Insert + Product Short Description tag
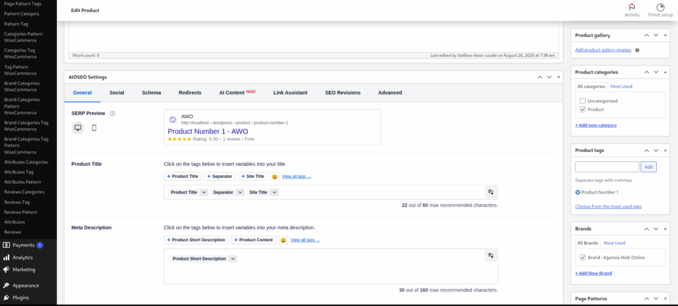The width and height of the screenshot is (678, 306). click(196, 240)
